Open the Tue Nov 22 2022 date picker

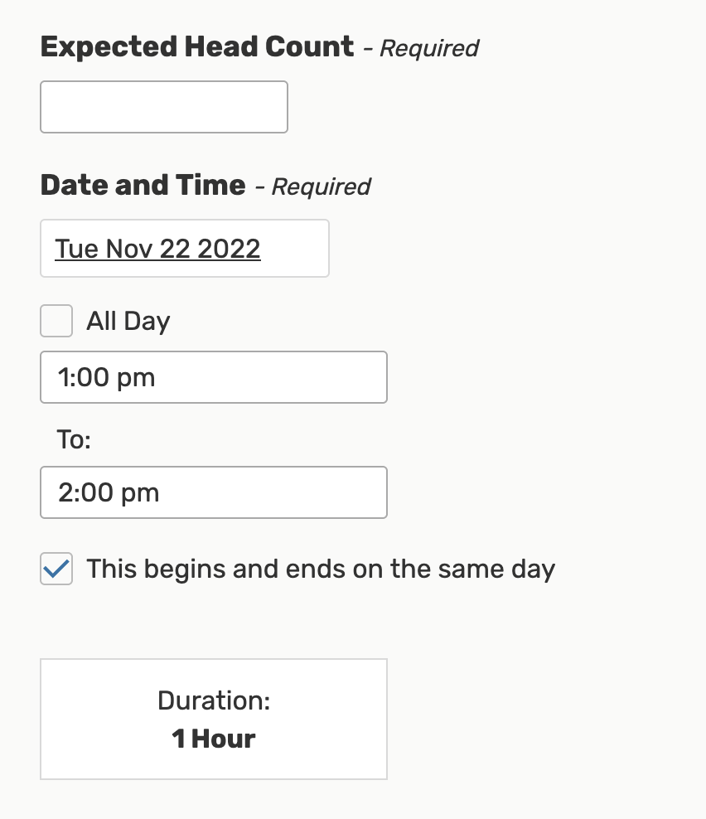tap(157, 249)
